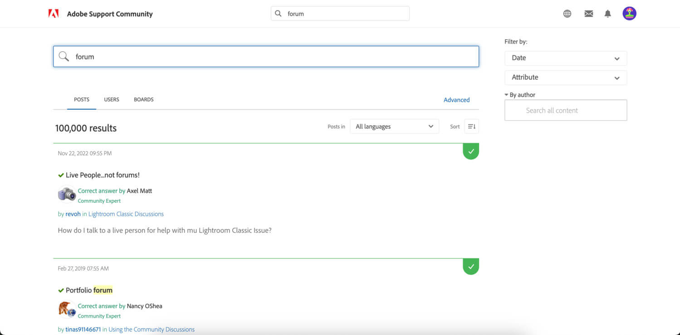
Task: Click Community Expert label under Nancy OShea
Action: [x=99, y=316]
